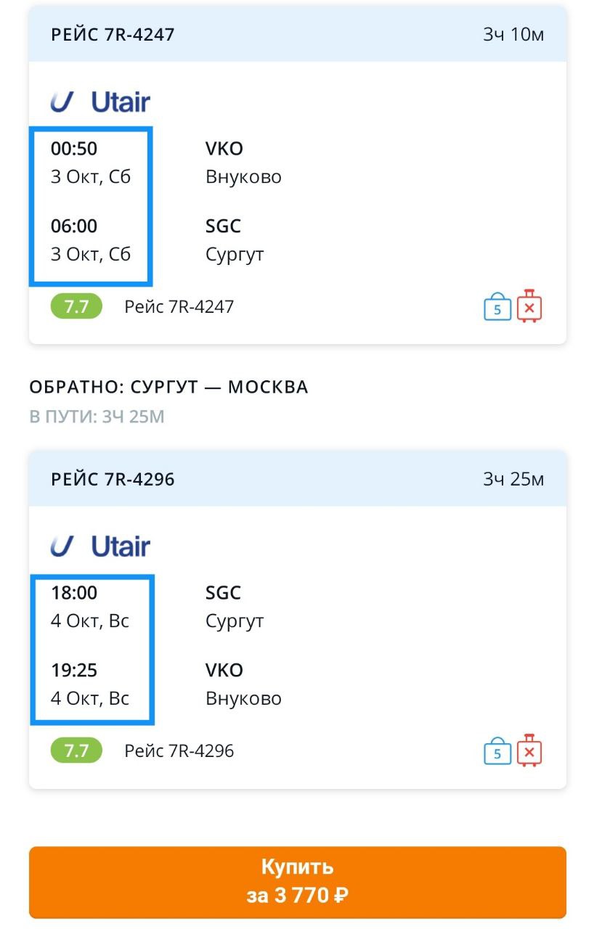594x929 pixels.
Task: Click the Utair logo in the return flight card
Action: click(100, 546)
